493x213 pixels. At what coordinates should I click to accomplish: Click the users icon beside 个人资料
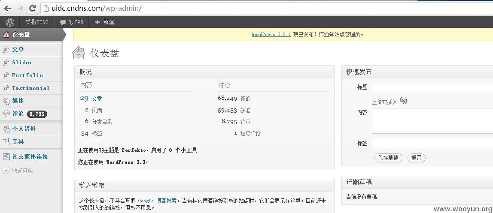click(x=6, y=129)
